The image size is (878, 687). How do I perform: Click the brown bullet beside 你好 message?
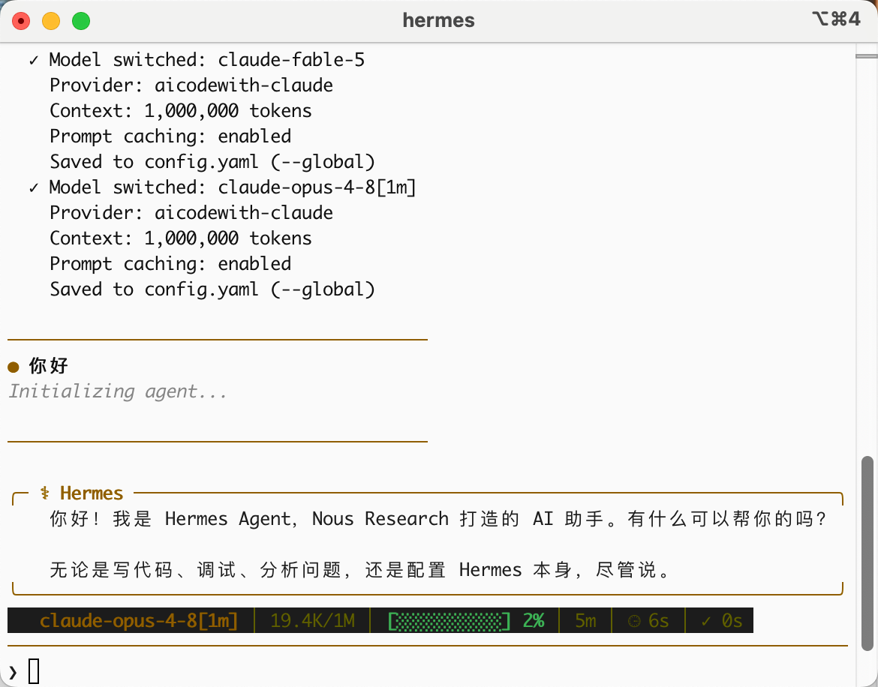tap(14, 367)
